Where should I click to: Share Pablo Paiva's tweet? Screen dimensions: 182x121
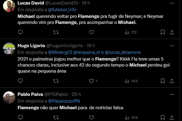[172, 118]
